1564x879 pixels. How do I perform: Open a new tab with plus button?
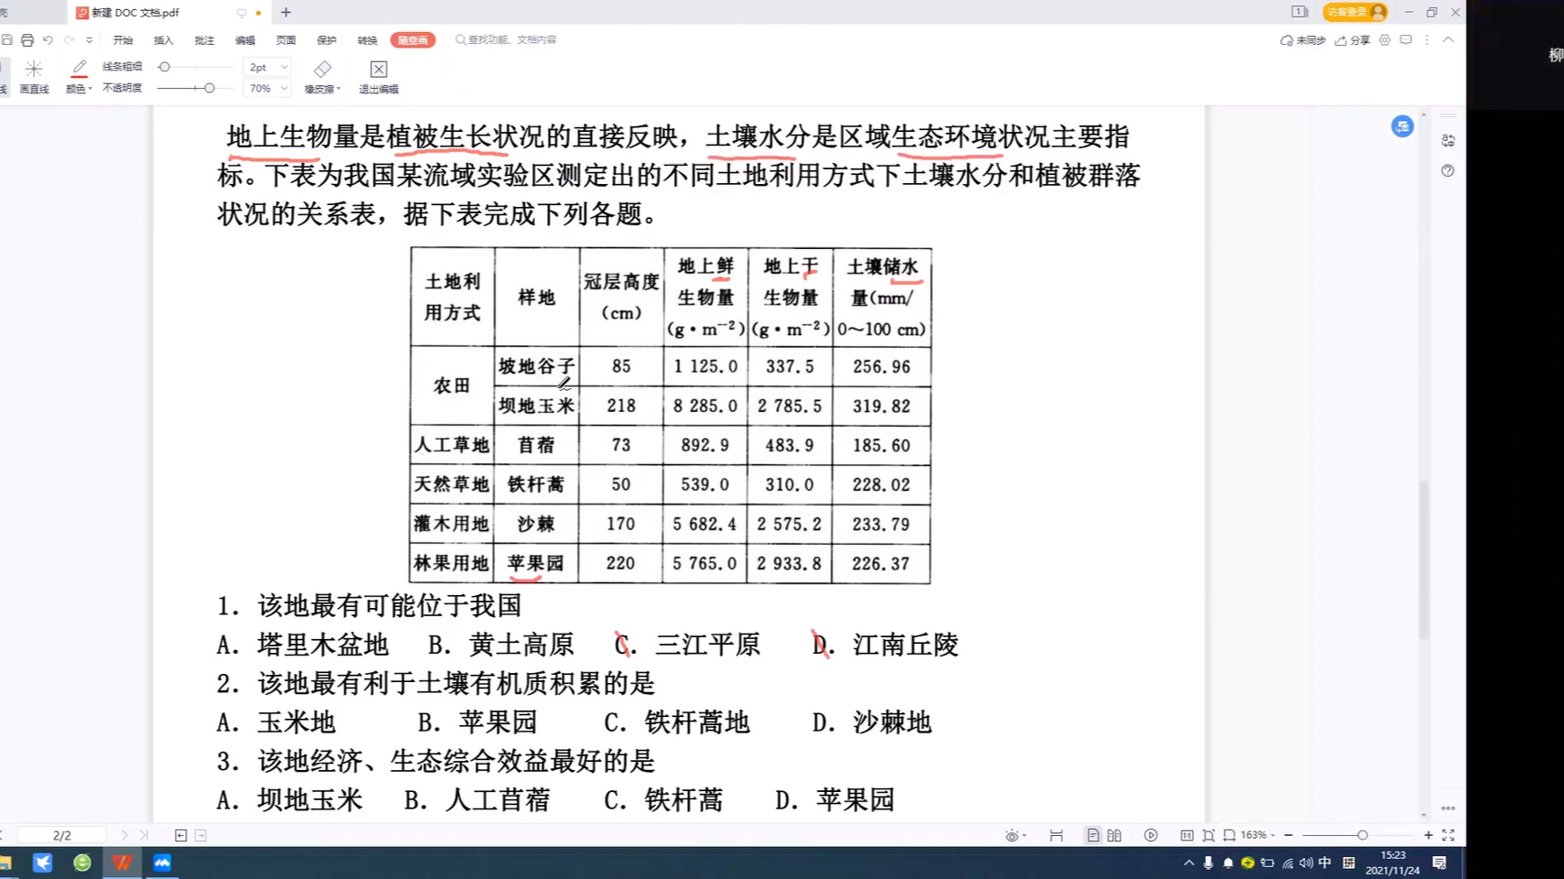pyautogui.click(x=286, y=13)
